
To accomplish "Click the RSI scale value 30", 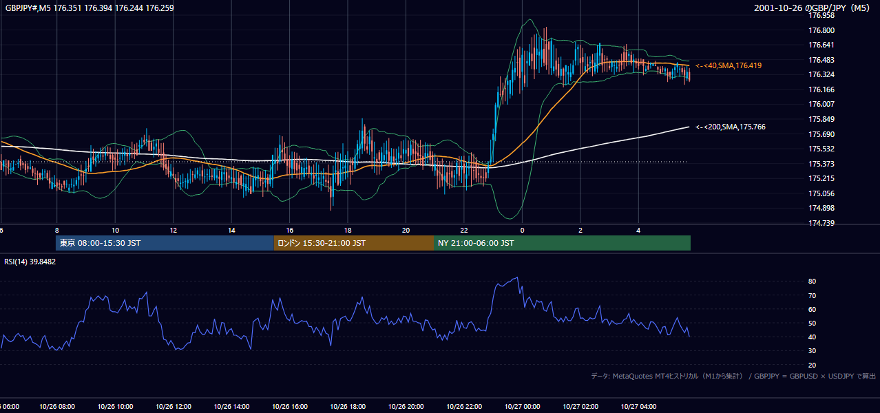I will point(812,350).
